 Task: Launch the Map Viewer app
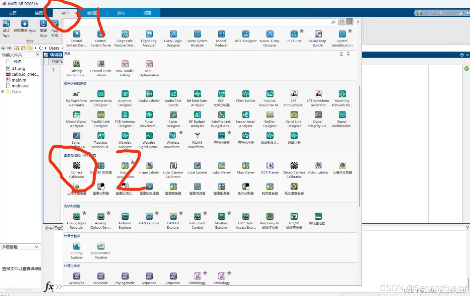[246, 168]
